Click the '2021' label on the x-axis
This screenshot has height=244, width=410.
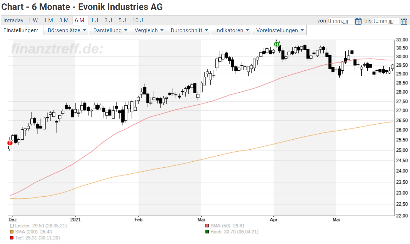[x=75, y=220]
